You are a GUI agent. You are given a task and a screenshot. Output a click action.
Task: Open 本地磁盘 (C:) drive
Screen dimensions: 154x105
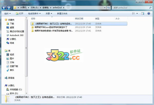pos(14,90)
